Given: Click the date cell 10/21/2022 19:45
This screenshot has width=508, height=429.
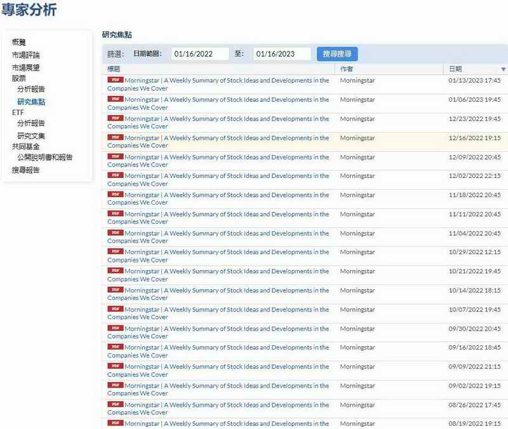Looking at the screenshot, I should click(474, 271).
